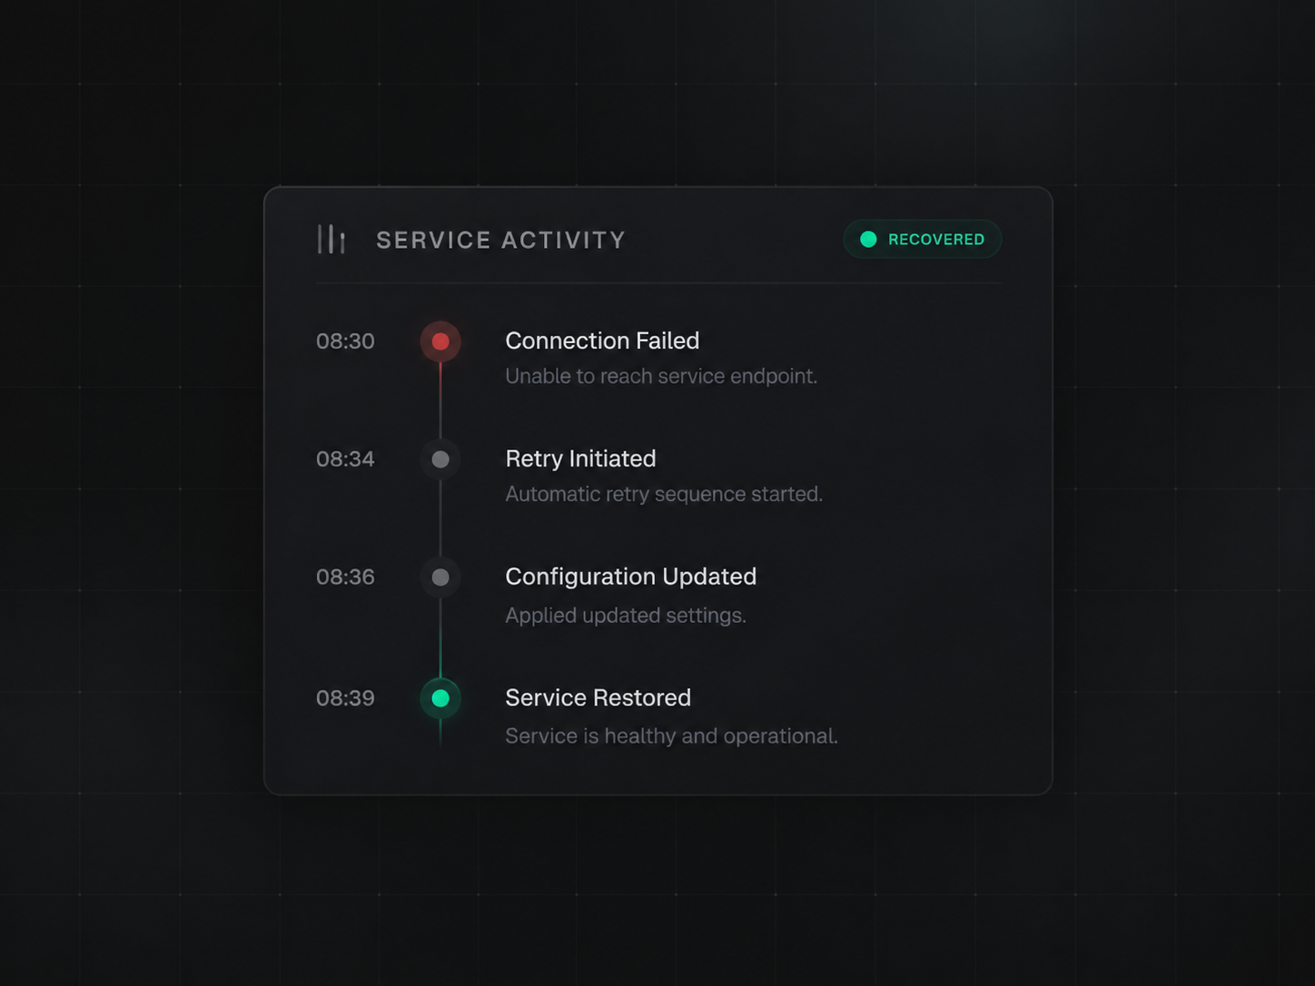1315x986 pixels.
Task: Click the RECOVERED status badge
Action: (x=922, y=239)
